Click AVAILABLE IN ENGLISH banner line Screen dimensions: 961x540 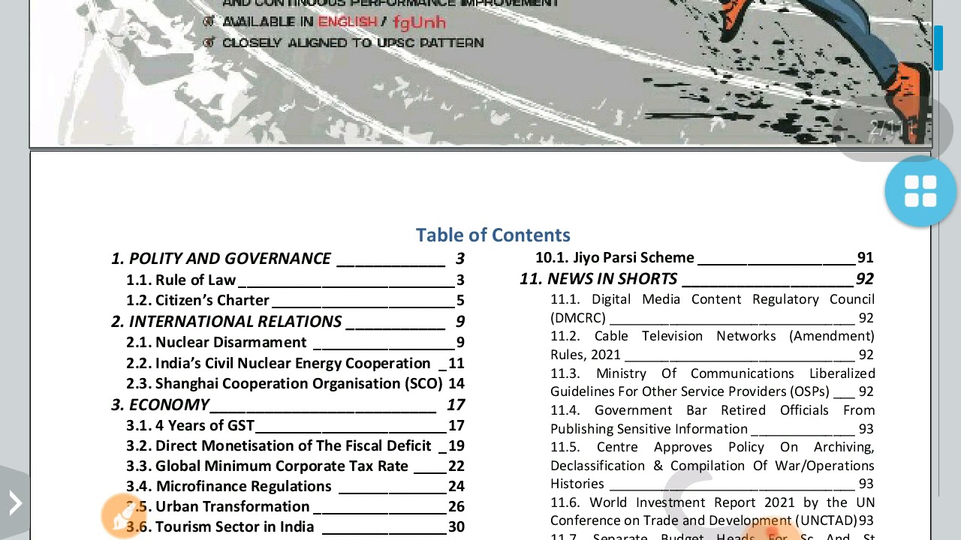pos(334,22)
